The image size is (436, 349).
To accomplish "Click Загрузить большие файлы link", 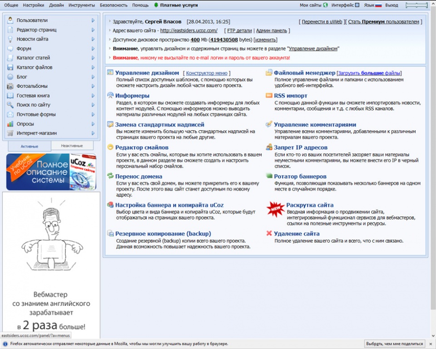I will coord(369,73).
